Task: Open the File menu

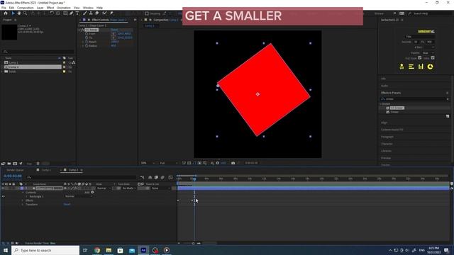Action: (x=4, y=8)
